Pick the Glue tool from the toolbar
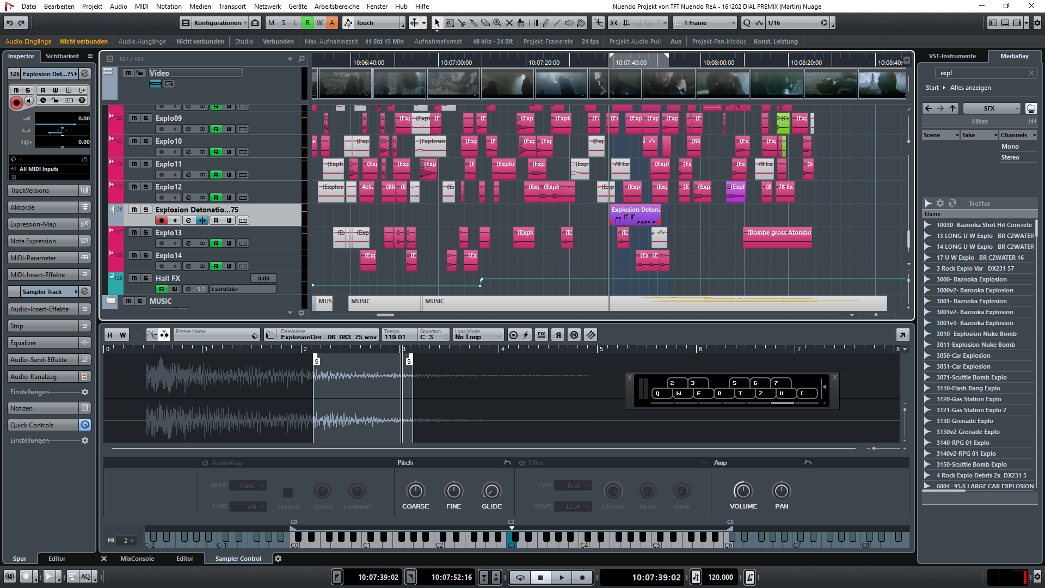This screenshot has height=588, width=1045. (474, 22)
